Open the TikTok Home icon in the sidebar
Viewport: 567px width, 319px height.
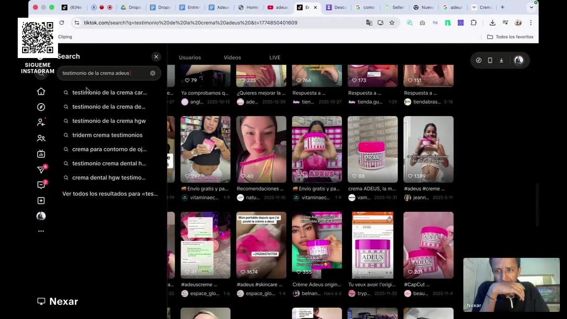point(41,91)
